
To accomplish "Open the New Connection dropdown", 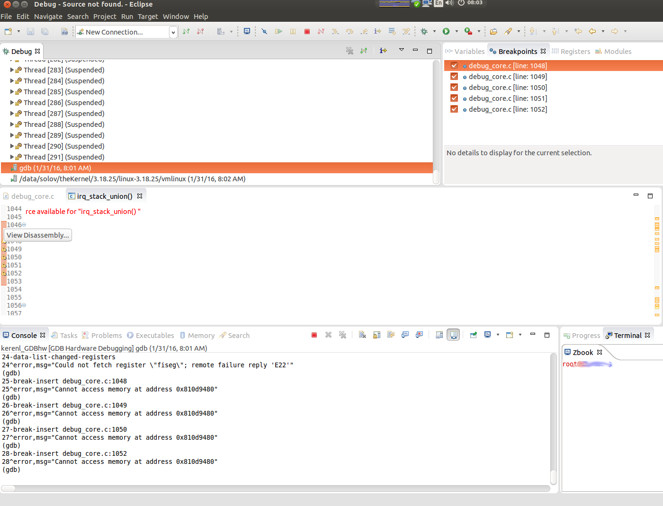I will click(x=173, y=32).
